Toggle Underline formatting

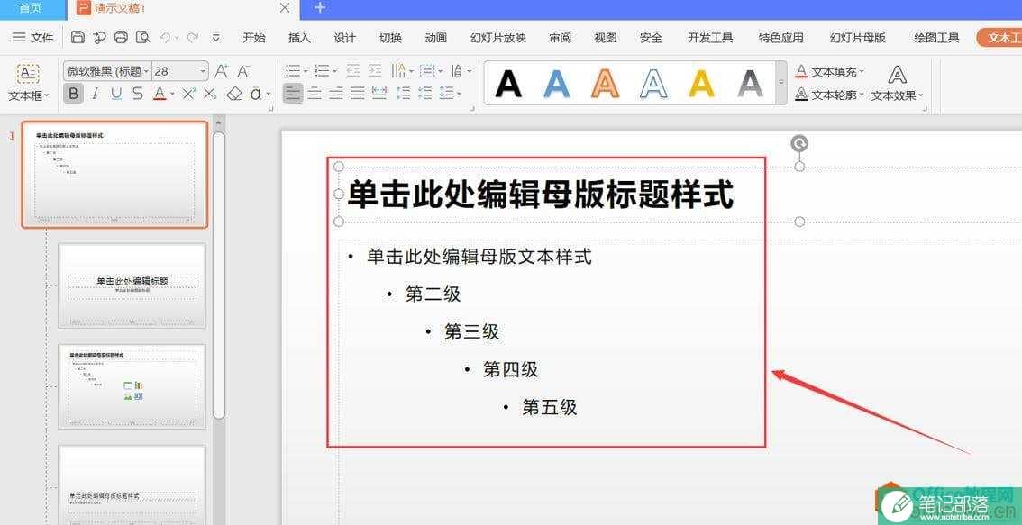[x=116, y=94]
